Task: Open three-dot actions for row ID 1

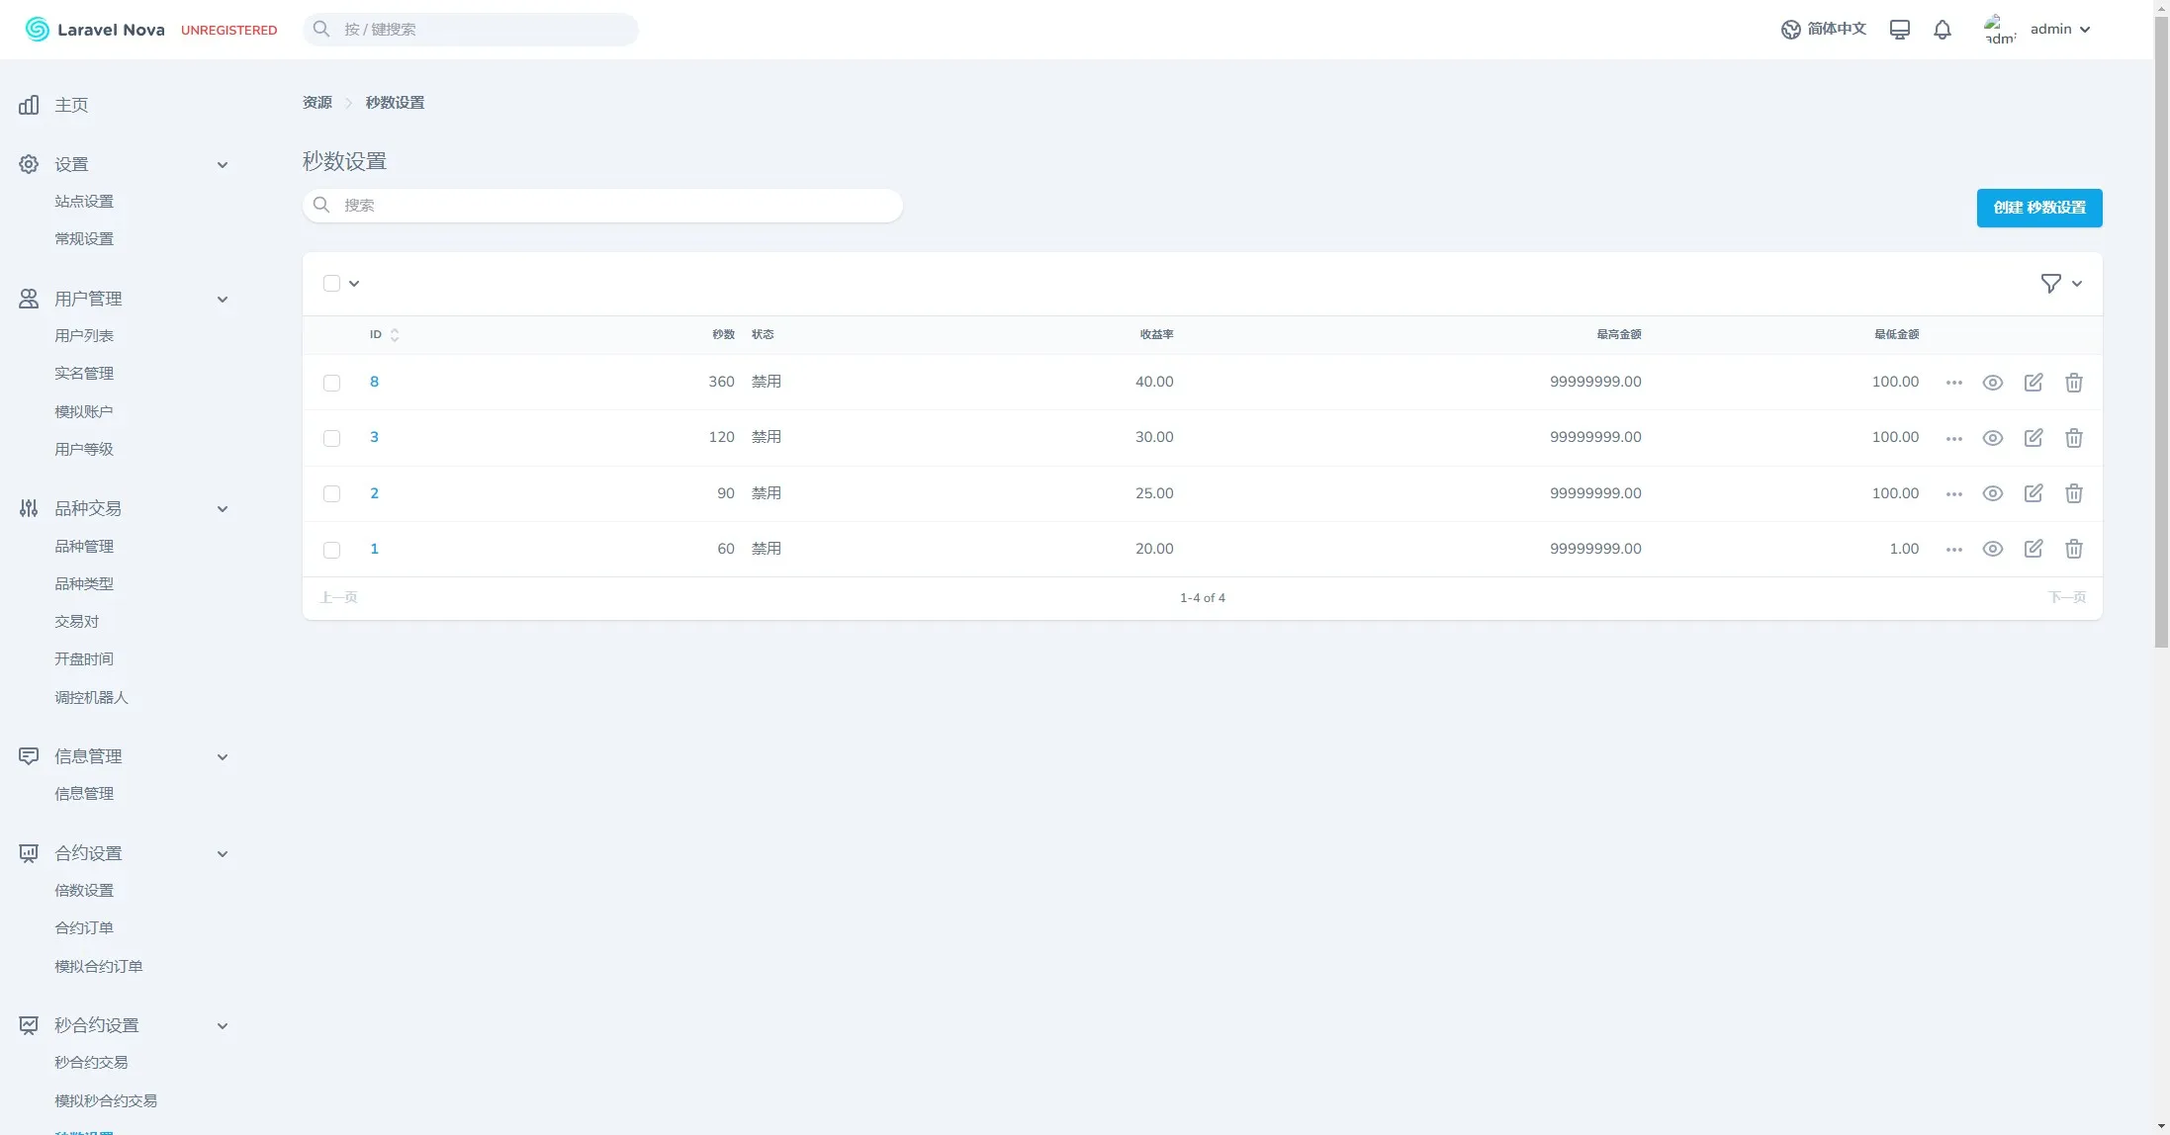Action: [1953, 549]
